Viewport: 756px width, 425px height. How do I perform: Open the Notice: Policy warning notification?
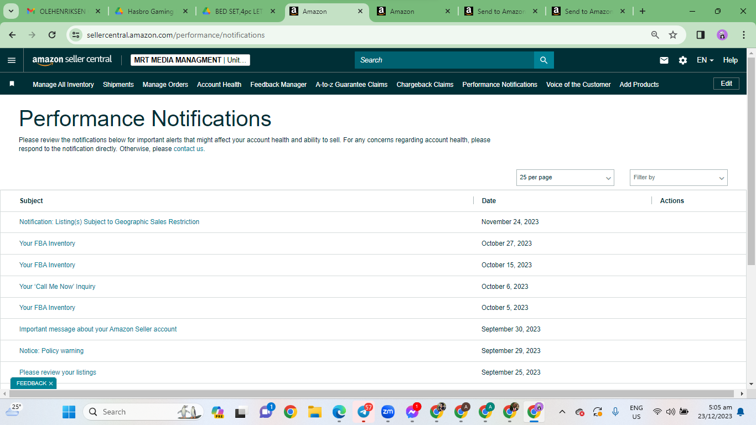51,351
